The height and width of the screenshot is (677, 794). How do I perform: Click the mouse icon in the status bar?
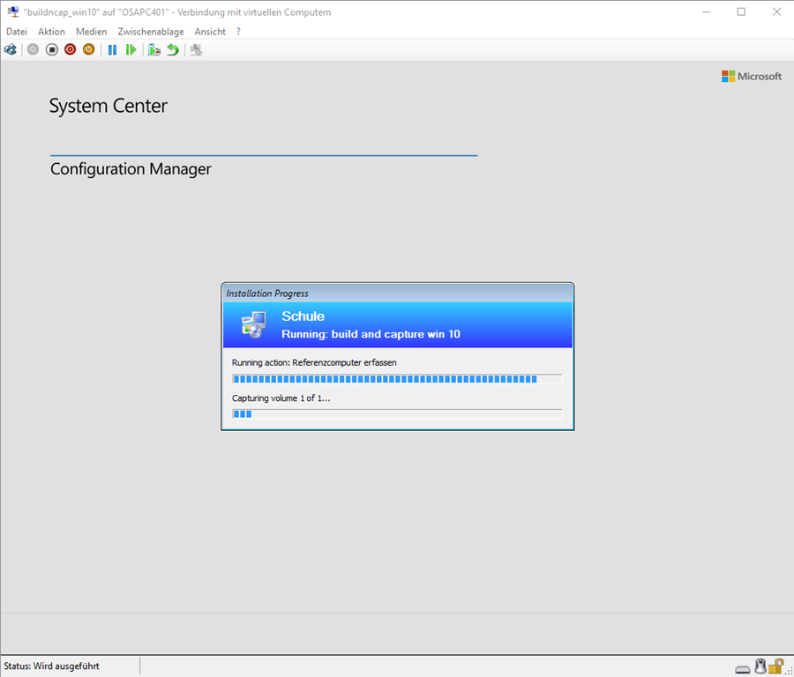(760, 666)
